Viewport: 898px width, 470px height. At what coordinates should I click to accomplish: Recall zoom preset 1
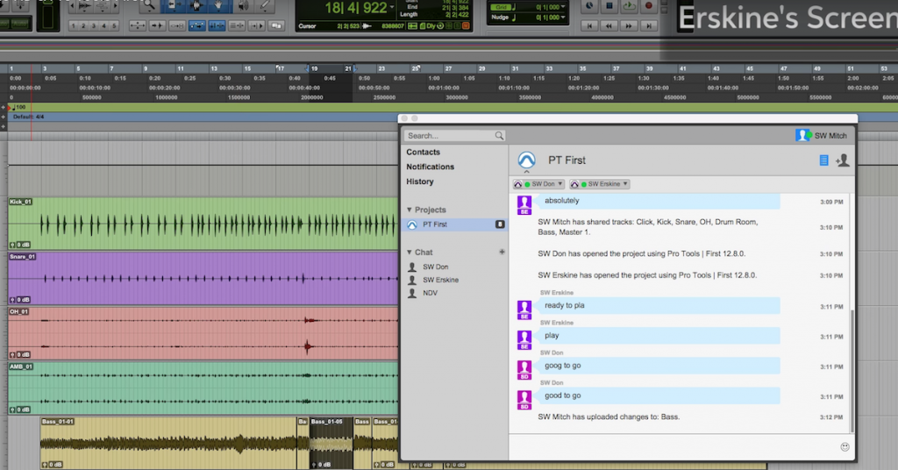pos(74,25)
